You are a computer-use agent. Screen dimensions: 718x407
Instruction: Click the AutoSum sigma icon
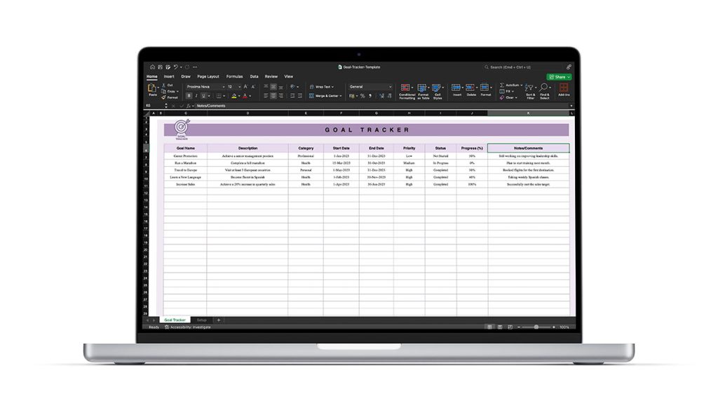(x=502, y=85)
